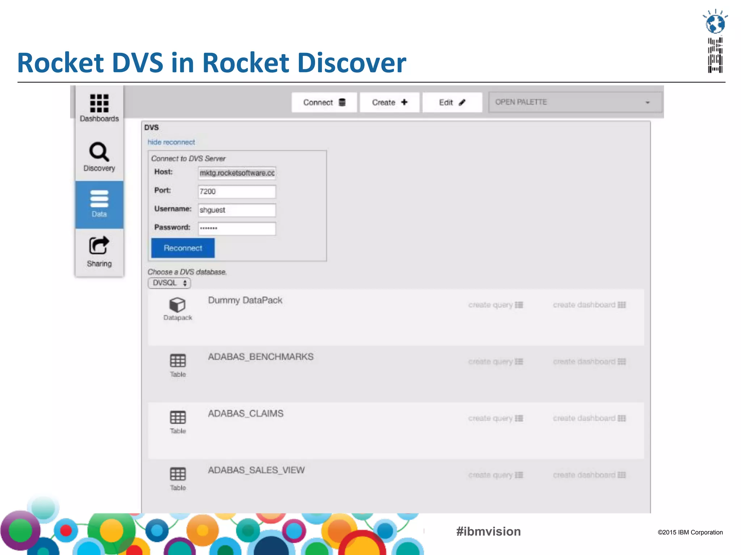
Task: Open the DVSQL database selector
Action: click(169, 283)
